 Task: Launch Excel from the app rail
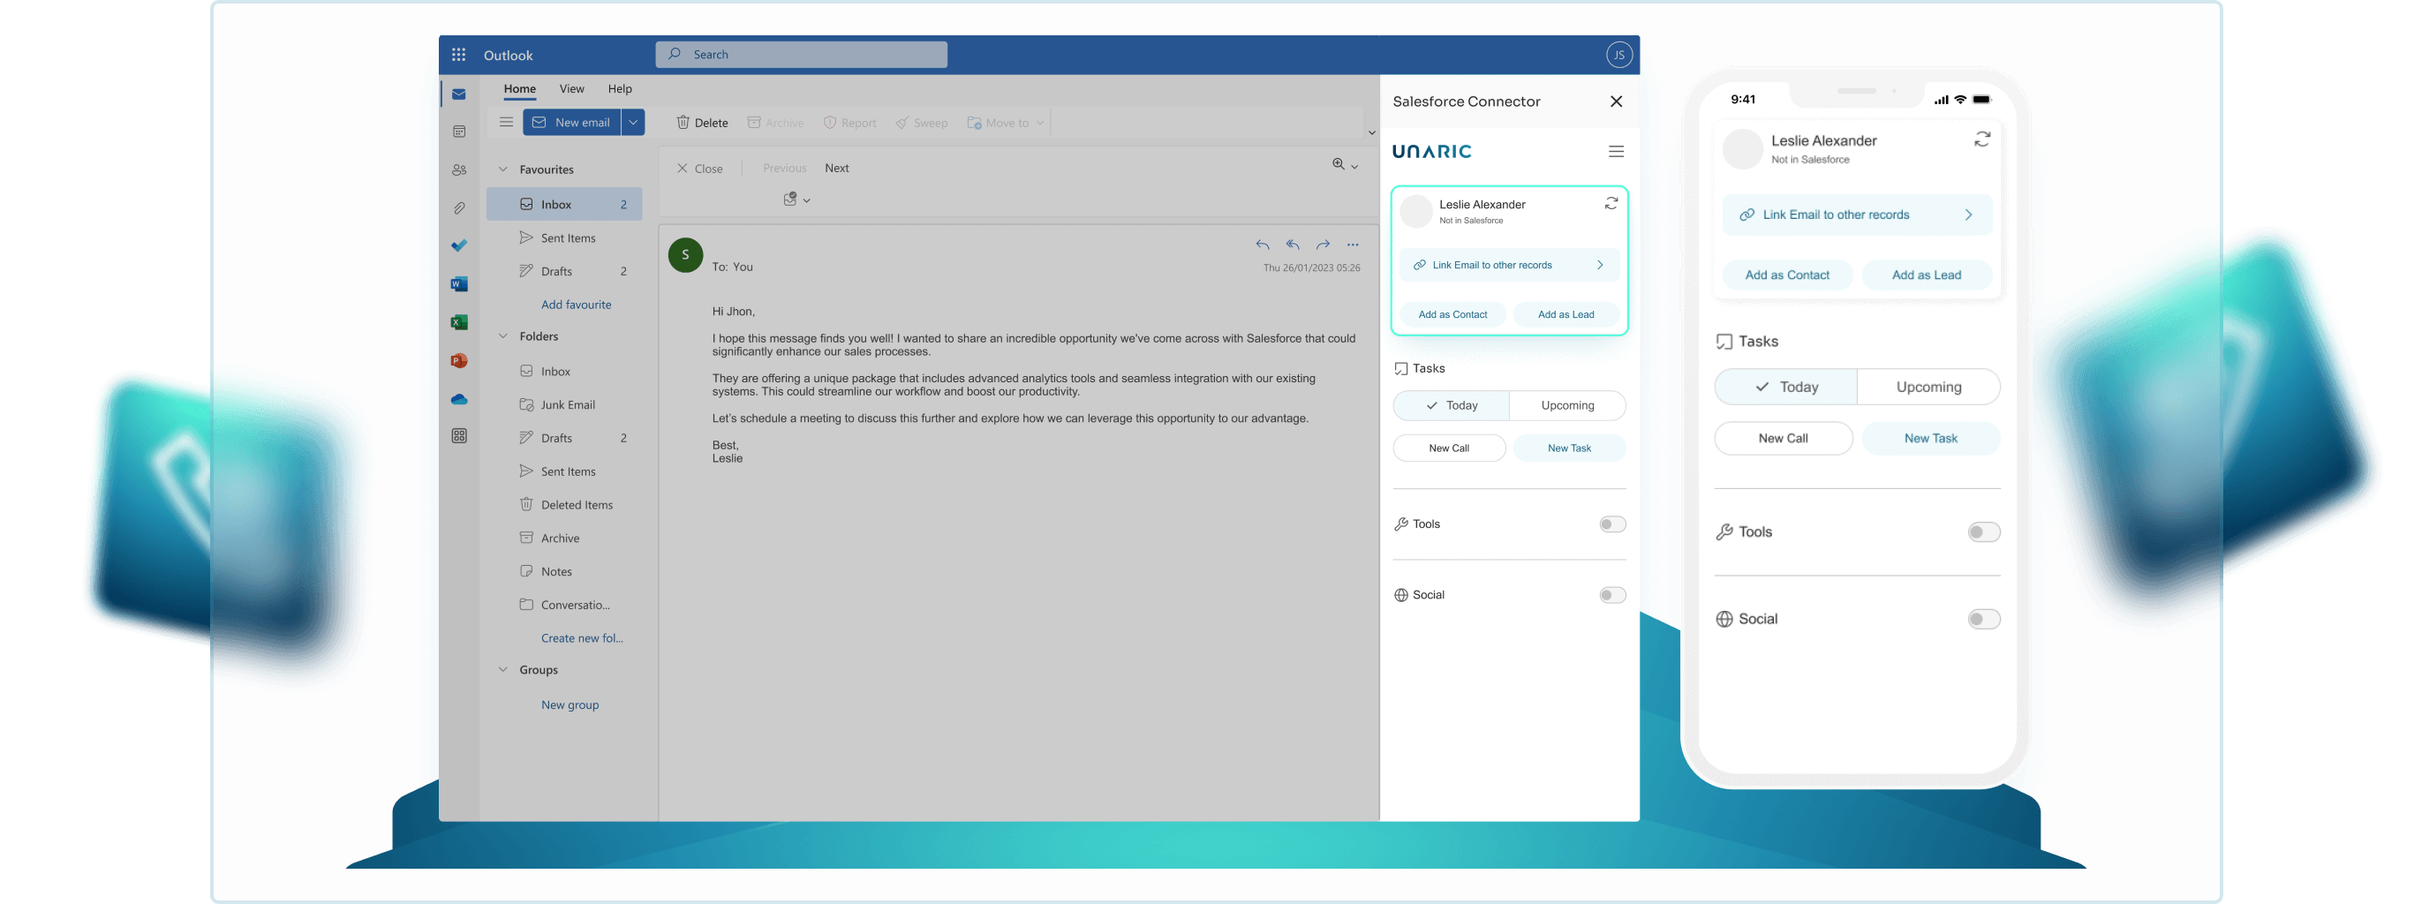tap(459, 322)
